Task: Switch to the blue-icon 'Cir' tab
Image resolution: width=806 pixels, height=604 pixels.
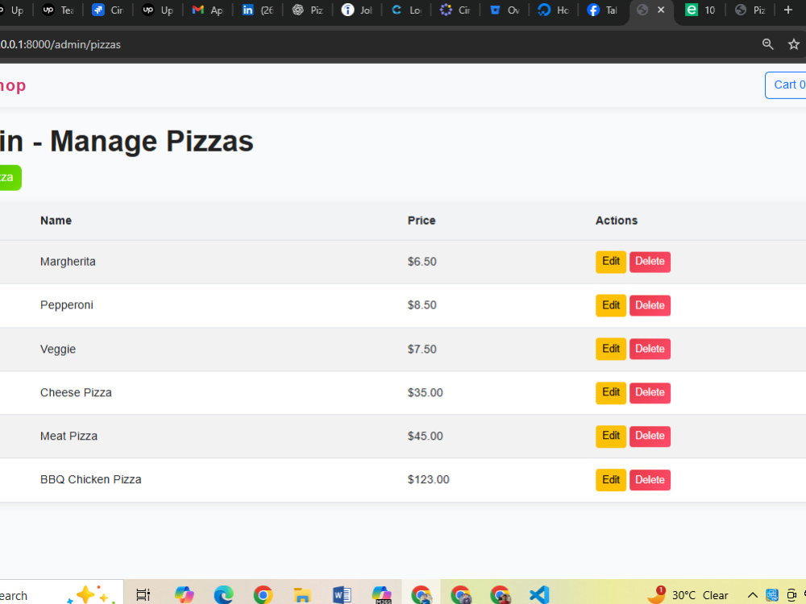Action: [x=107, y=10]
